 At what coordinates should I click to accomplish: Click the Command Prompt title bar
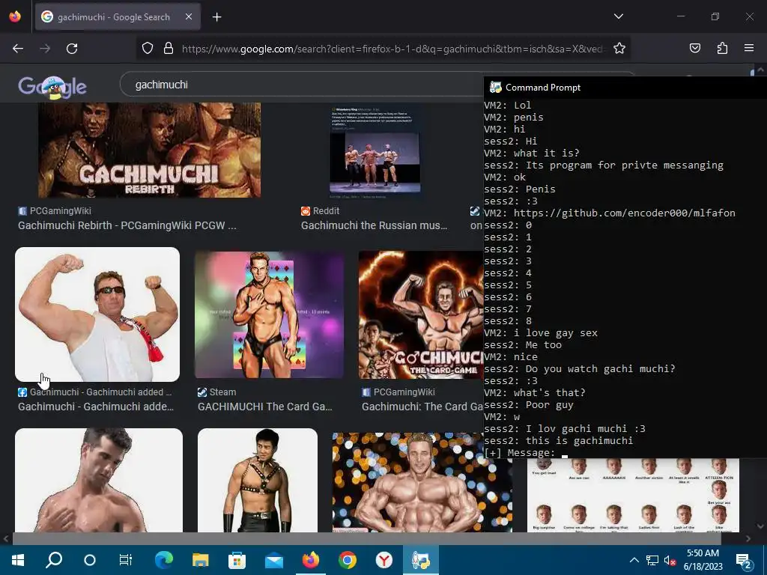(625, 88)
